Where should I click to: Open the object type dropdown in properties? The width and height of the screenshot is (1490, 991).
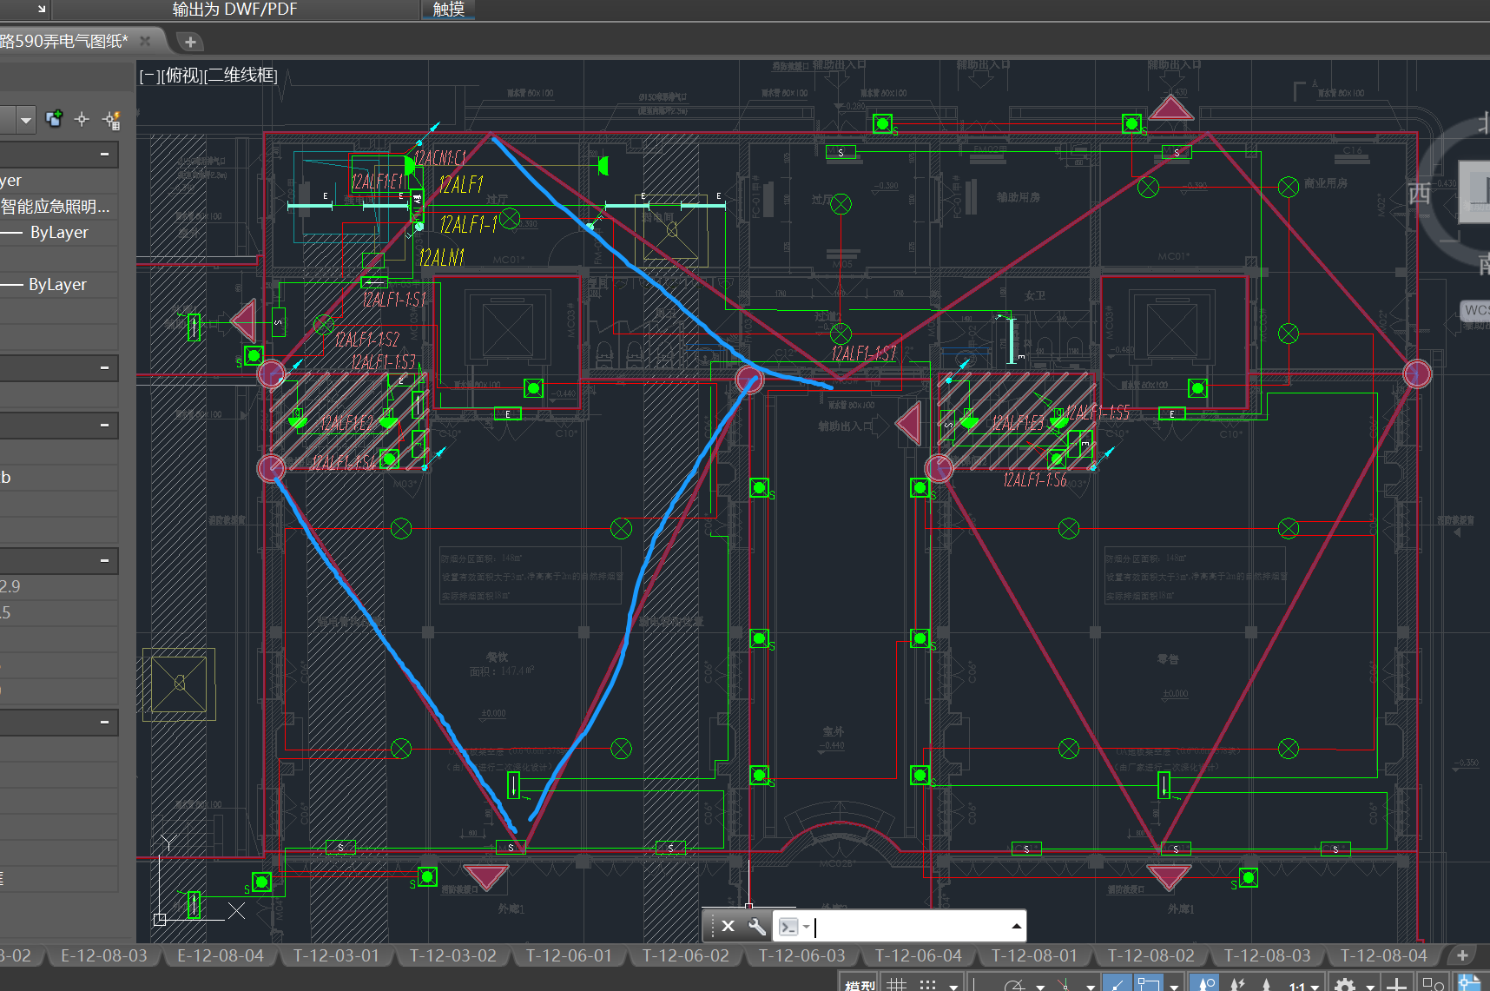point(26,120)
